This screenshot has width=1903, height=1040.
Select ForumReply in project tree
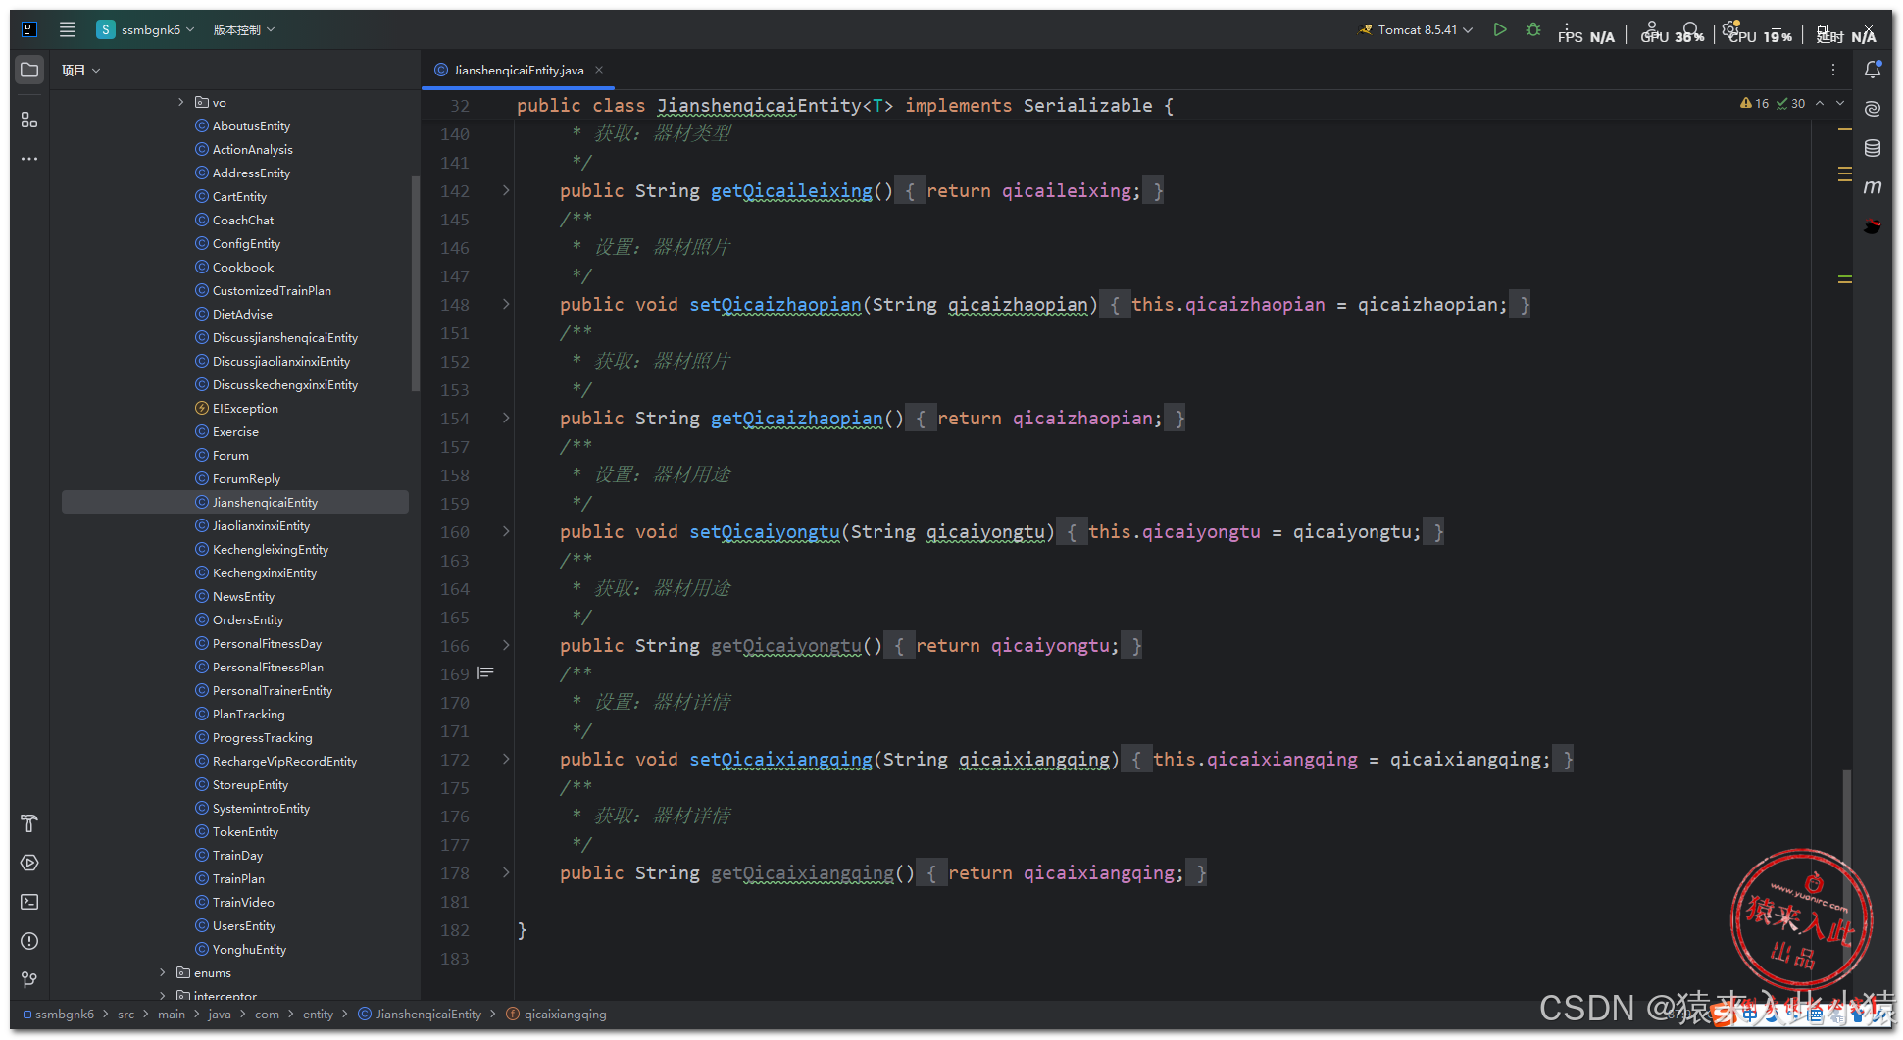point(246,478)
